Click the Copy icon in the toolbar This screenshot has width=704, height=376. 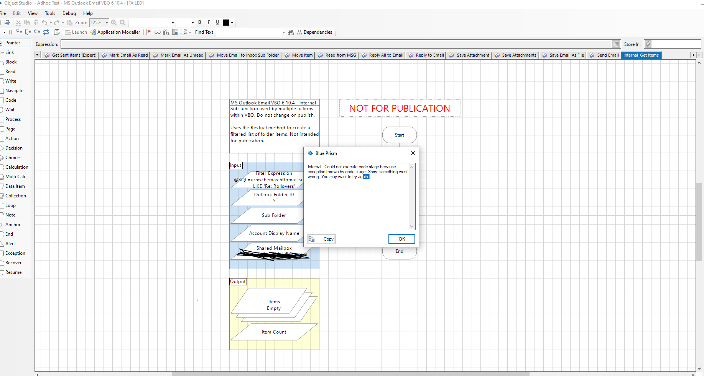(27, 23)
